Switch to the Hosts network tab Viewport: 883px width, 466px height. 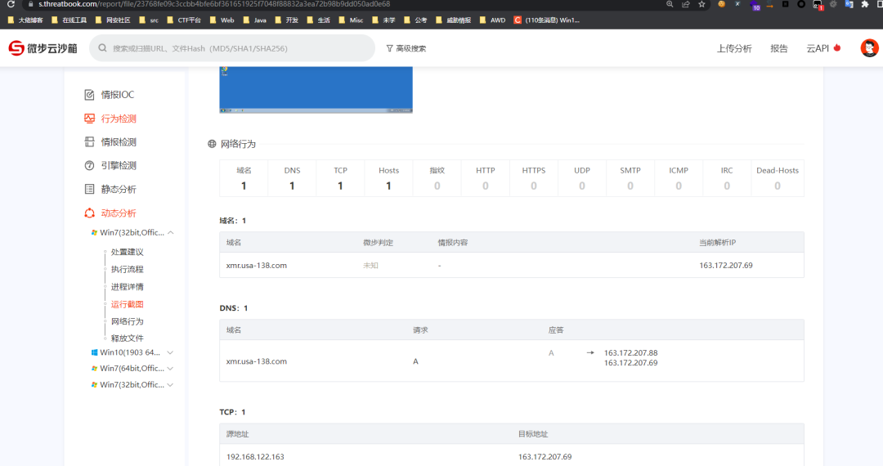pyautogui.click(x=388, y=178)
